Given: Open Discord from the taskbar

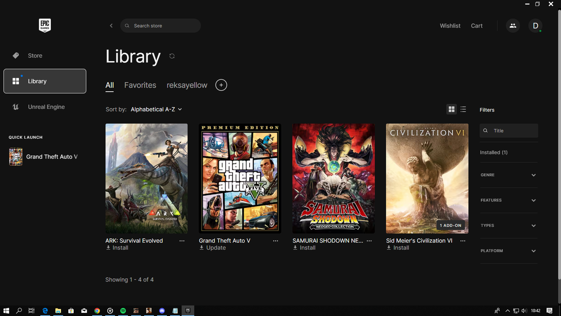Looking at the screenshot, I should 162,311.
